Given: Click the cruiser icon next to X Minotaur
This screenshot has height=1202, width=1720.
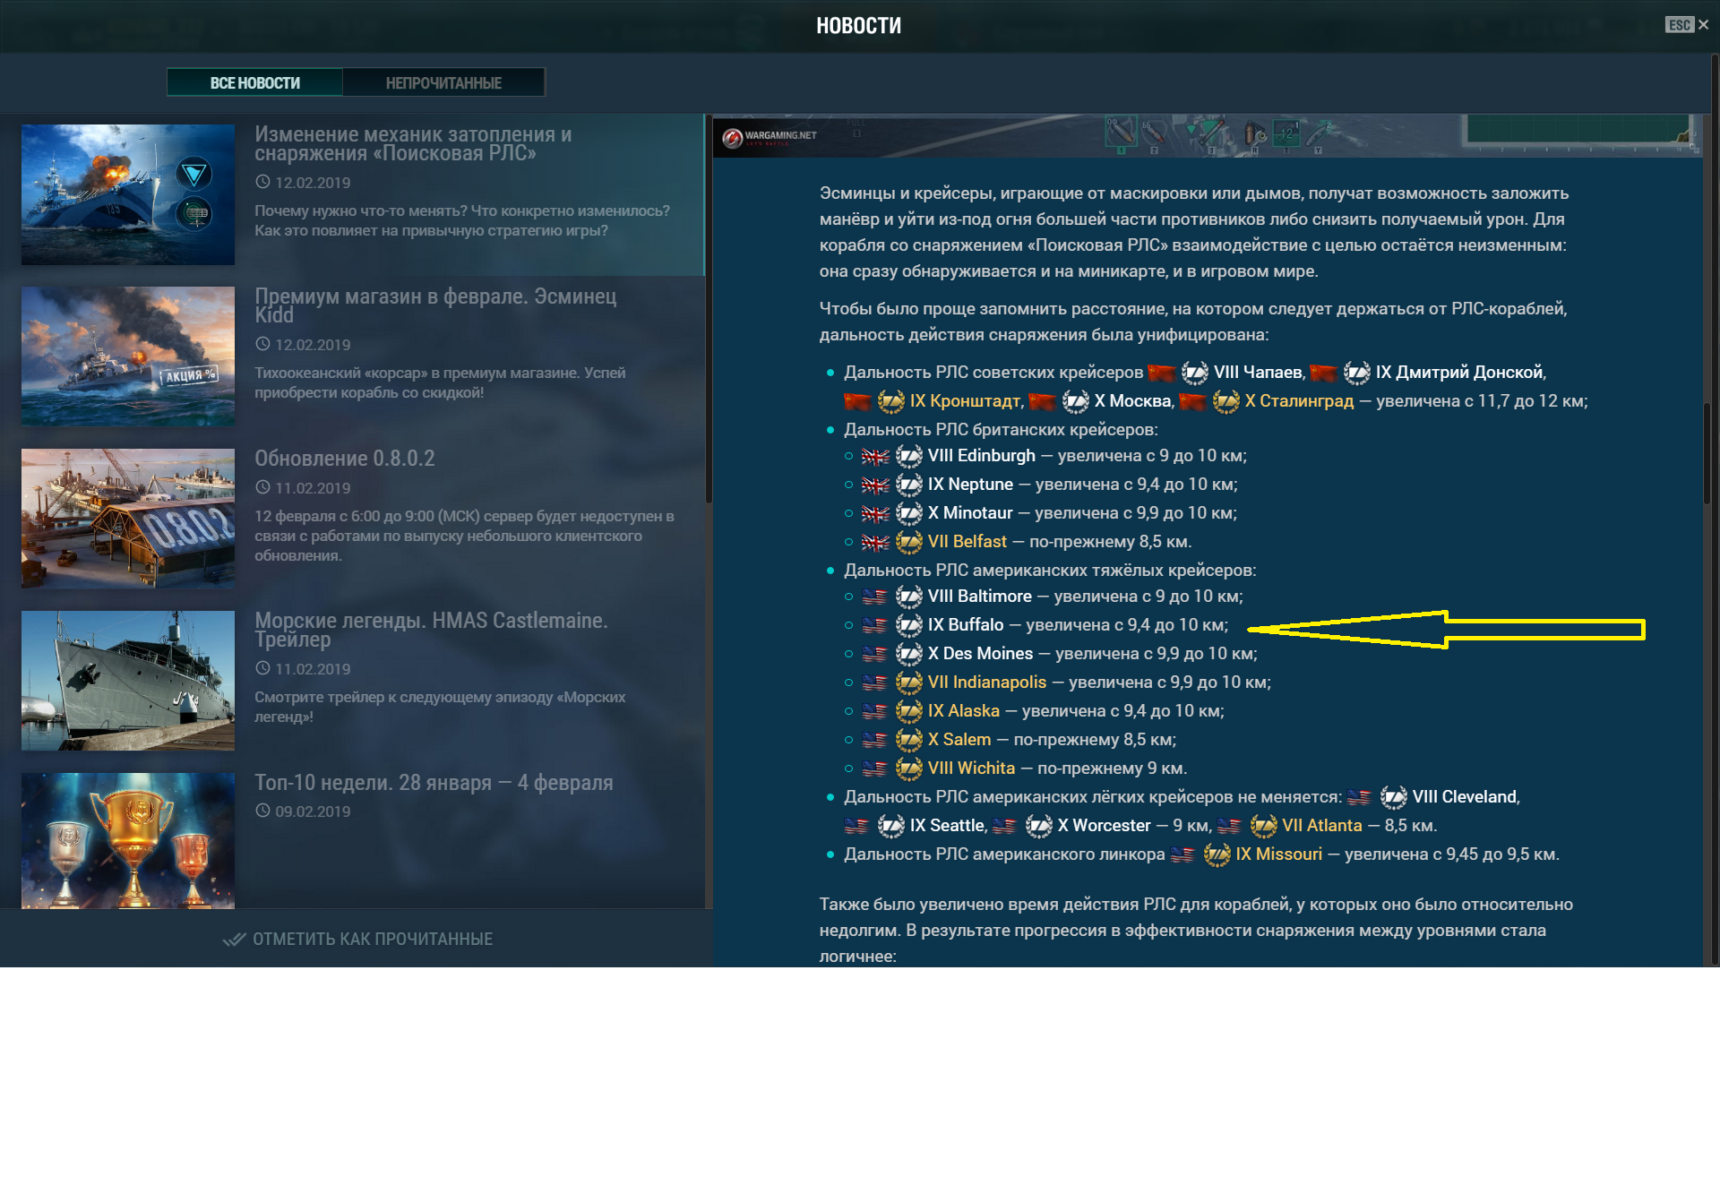Looking at the screenshot, I should (908, 513).
